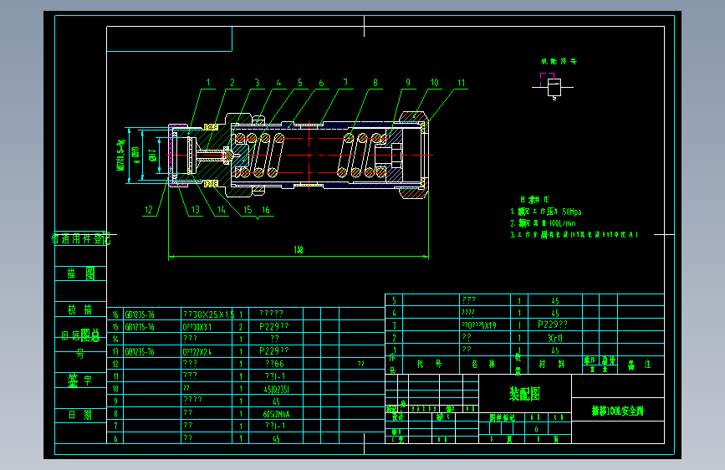The height and width of the screenshot is (470, 725).
Task: Select balloon callout number 13
Action: (195, 210)
